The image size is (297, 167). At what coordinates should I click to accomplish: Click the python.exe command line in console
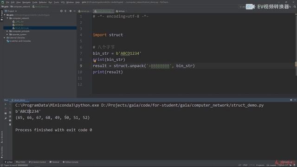tap(139, 105)
